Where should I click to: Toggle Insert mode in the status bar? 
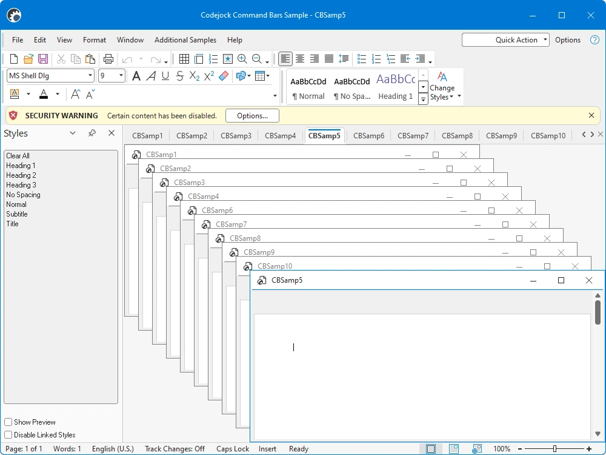267,449
